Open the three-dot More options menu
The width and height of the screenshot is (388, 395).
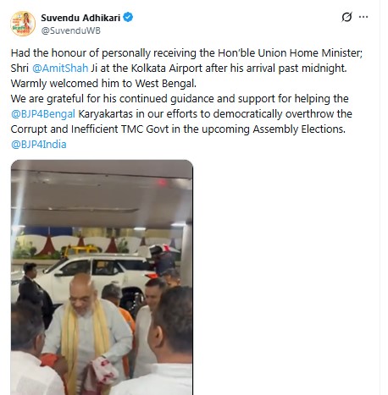click(363, 17)
